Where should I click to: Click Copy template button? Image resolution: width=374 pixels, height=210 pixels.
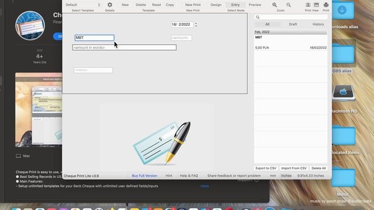tap(170, 5)
